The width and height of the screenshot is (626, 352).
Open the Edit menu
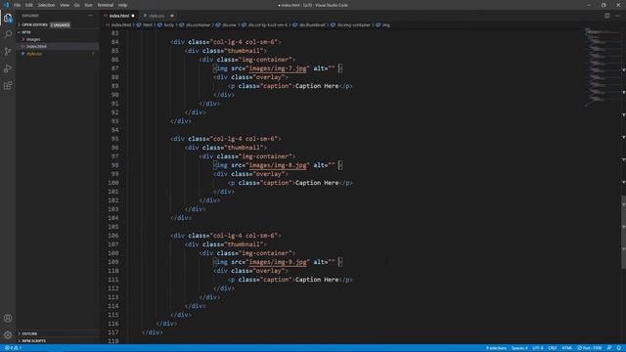click(28, 5)
